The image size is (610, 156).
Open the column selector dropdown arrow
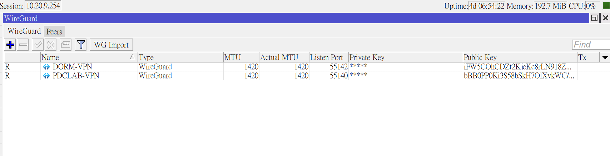[605, 57]
